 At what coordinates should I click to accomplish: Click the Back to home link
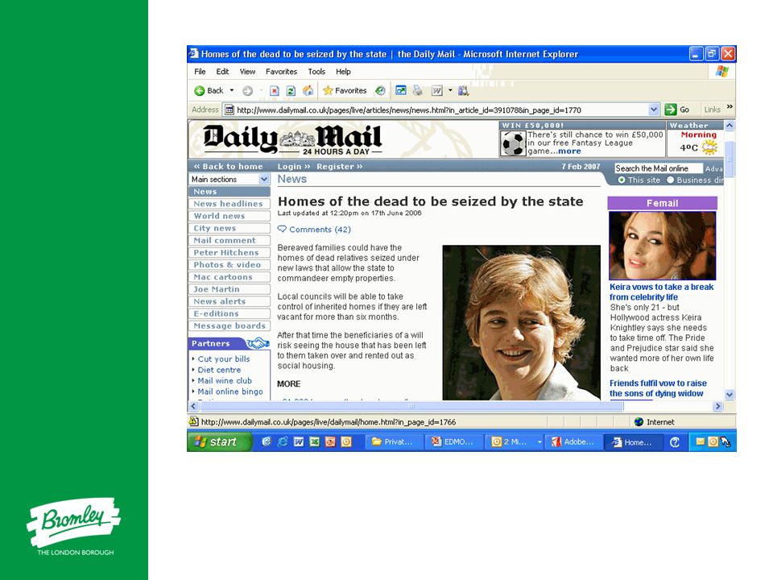(x=228, y=167)
